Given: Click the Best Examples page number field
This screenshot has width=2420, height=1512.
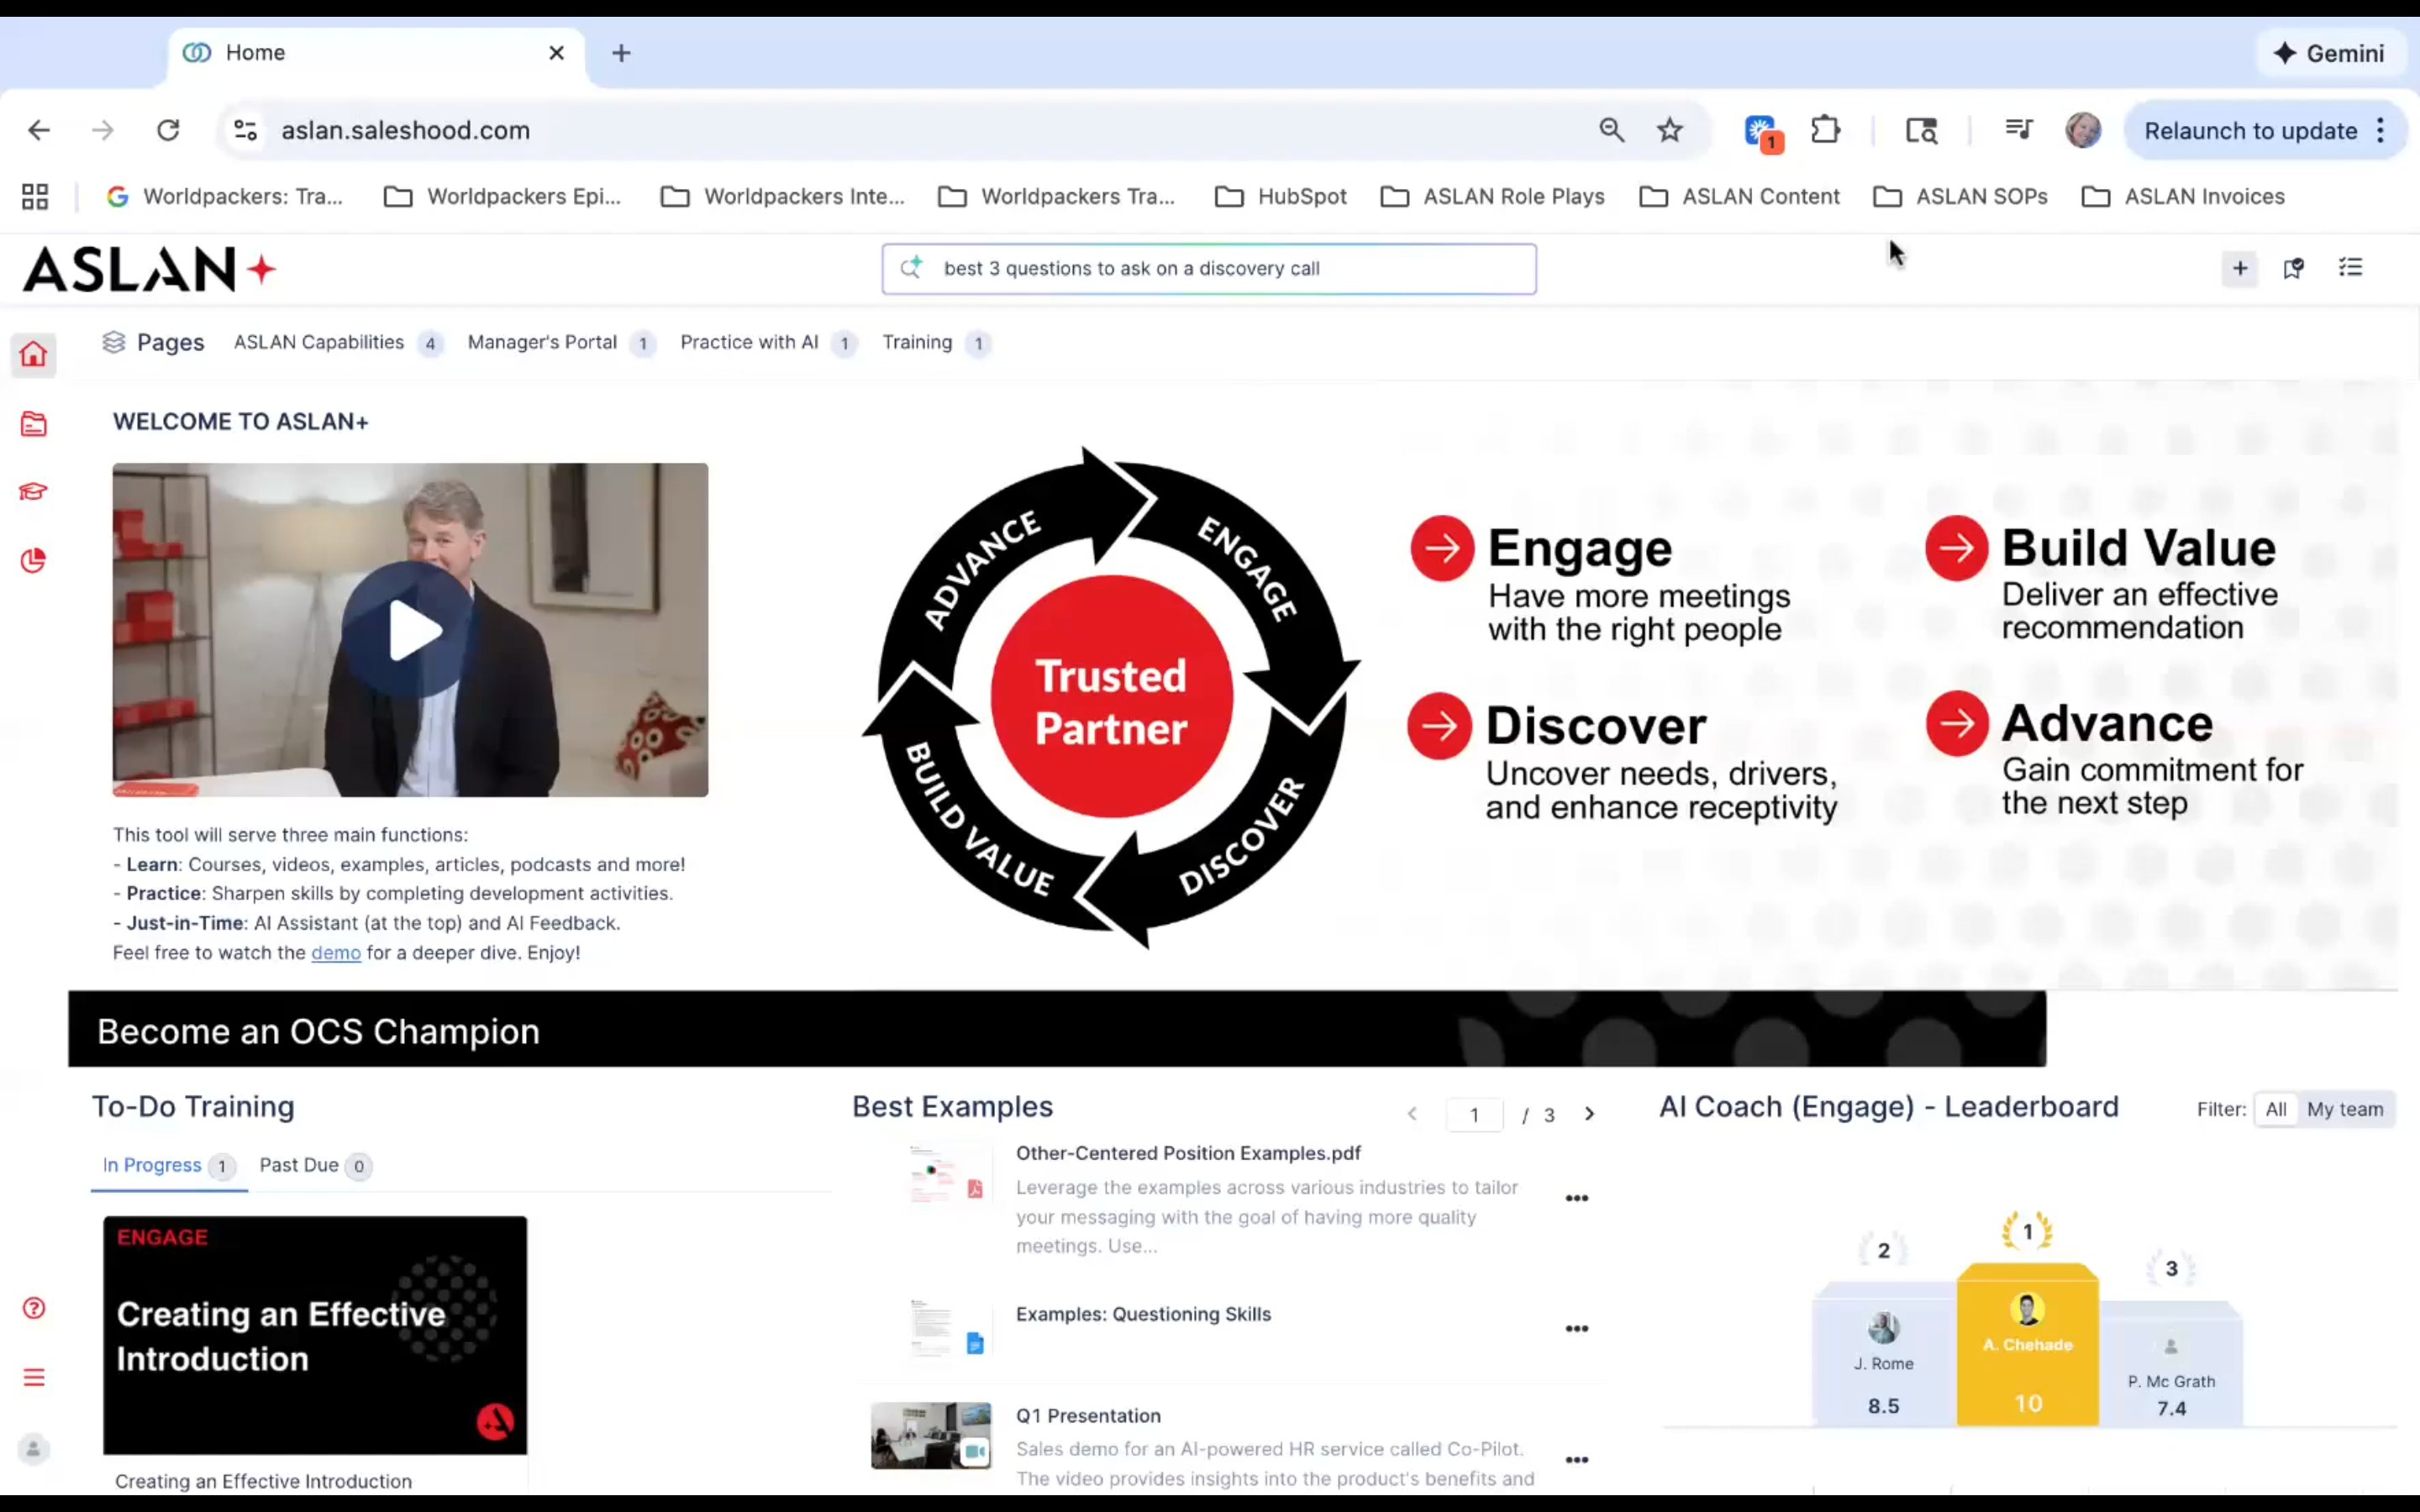Looking at the screenshot, I should pos(1474,1115).
